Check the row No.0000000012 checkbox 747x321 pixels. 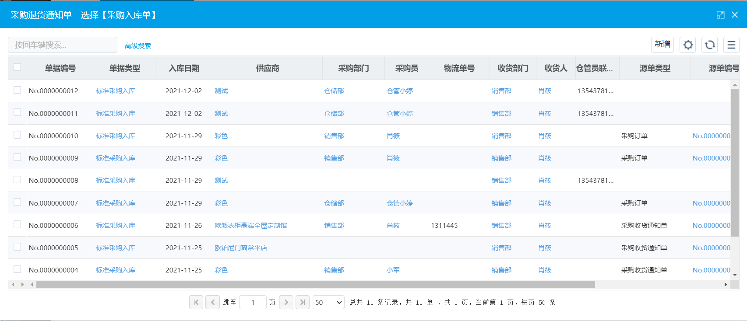[x=18, y=90]
